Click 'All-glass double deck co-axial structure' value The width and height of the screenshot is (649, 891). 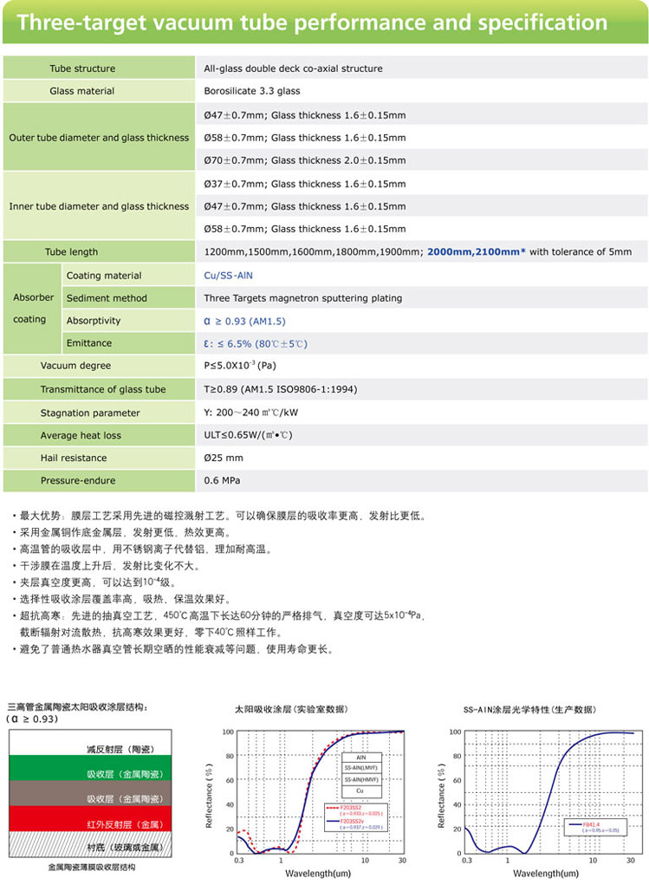[x=293, y=68]
